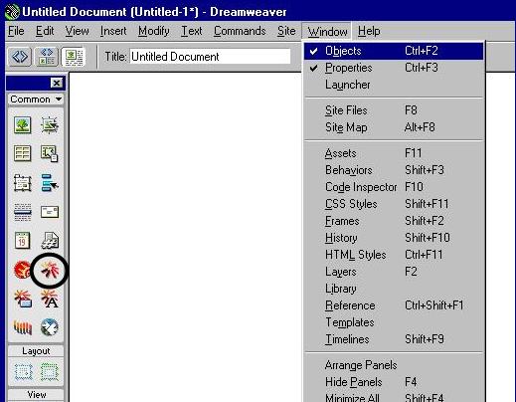Switch to Show Design View

[x=74, y=57]
